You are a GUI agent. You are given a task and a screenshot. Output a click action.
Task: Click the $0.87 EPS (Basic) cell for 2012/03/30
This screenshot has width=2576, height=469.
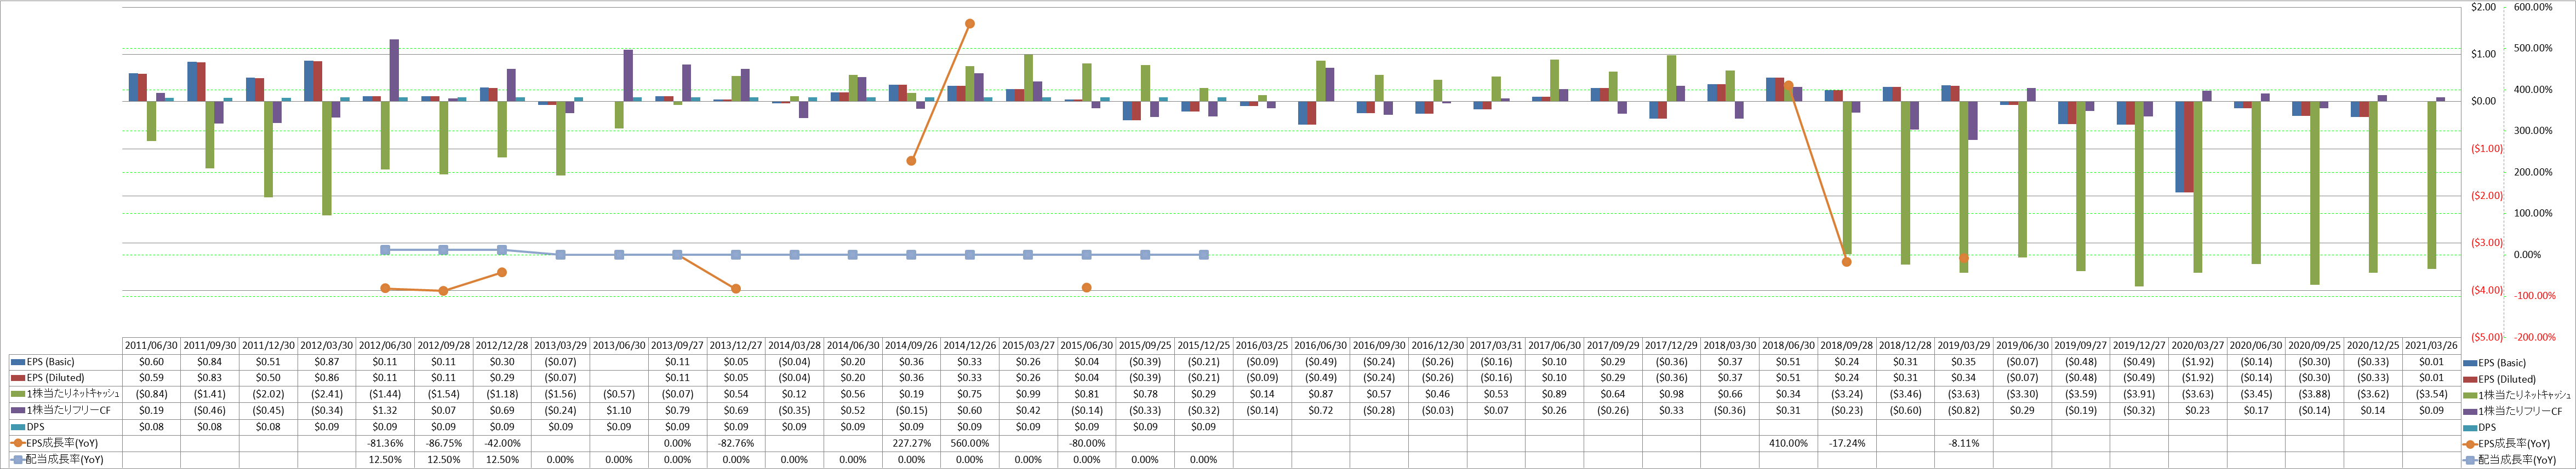pyautogui.click(x=326, y=362)
